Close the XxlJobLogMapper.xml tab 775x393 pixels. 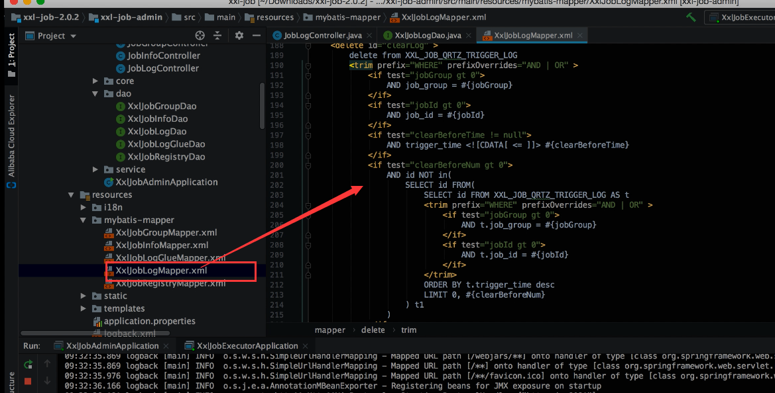(580, 36)
